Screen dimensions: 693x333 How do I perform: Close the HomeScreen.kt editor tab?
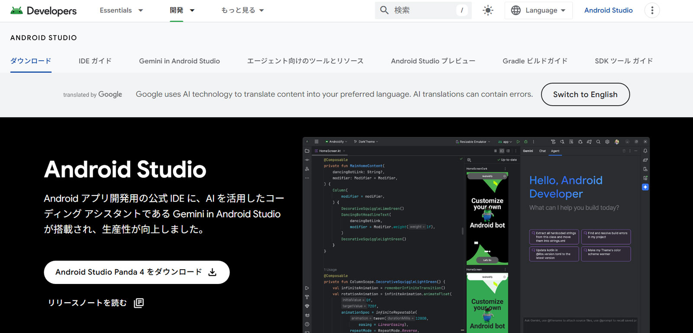(344, 151)
